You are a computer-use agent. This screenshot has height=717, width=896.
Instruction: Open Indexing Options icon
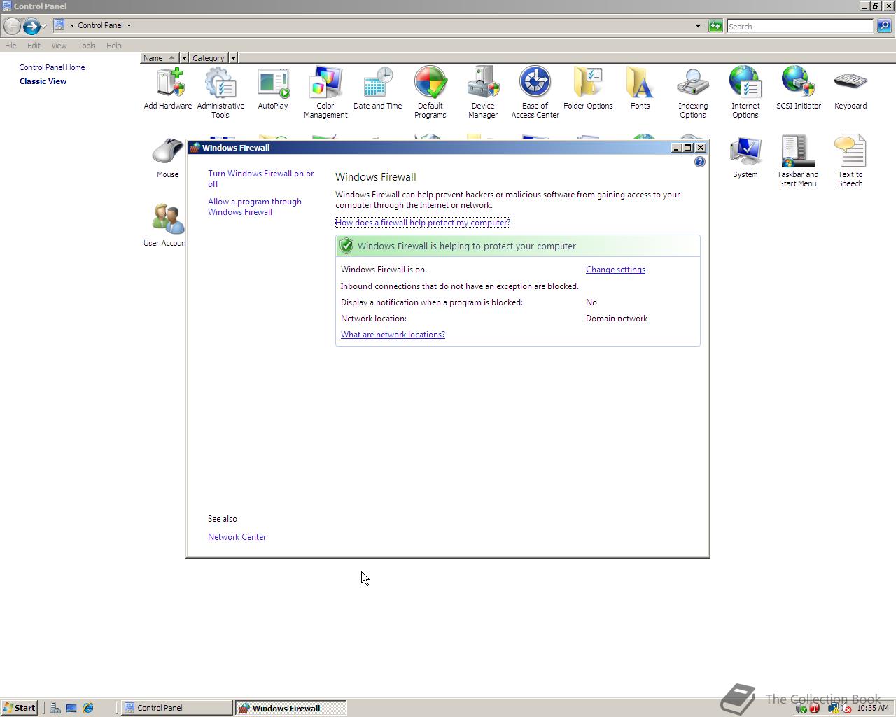pos(693,93)
